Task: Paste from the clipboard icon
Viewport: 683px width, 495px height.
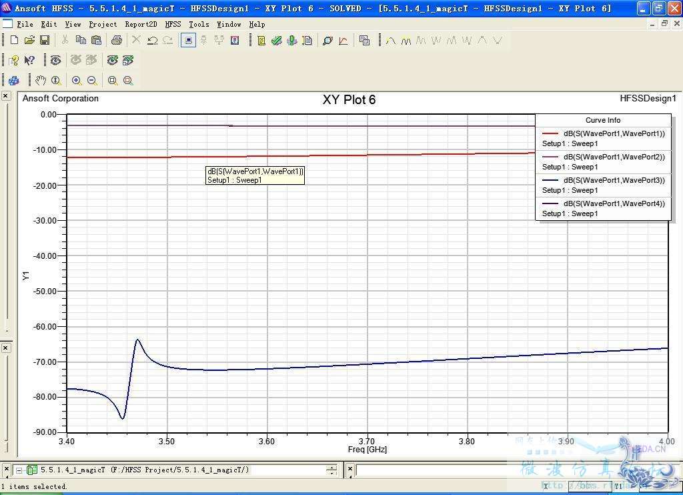Action: click(x=96, y=41)
